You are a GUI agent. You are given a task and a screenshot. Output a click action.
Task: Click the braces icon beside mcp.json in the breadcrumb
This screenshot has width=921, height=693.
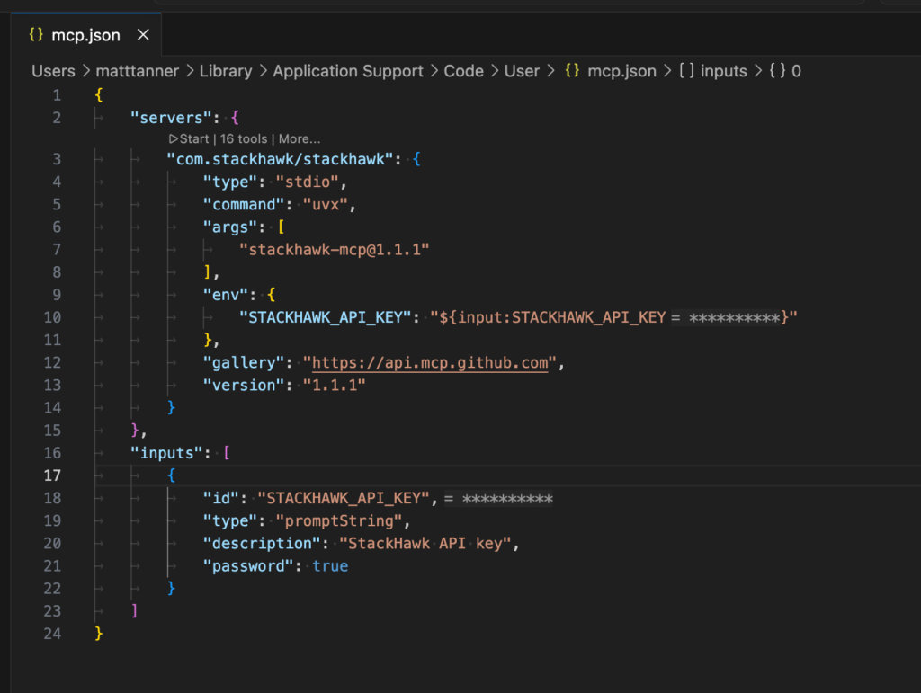pyautogui.click(x=570, y=70)
